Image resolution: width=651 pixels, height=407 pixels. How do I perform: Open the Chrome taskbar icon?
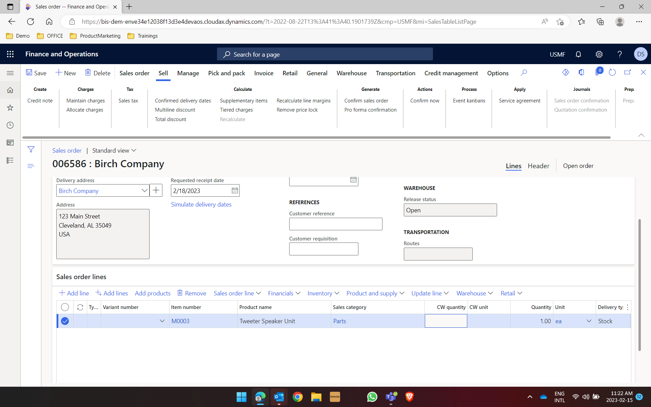click(297, 397)
